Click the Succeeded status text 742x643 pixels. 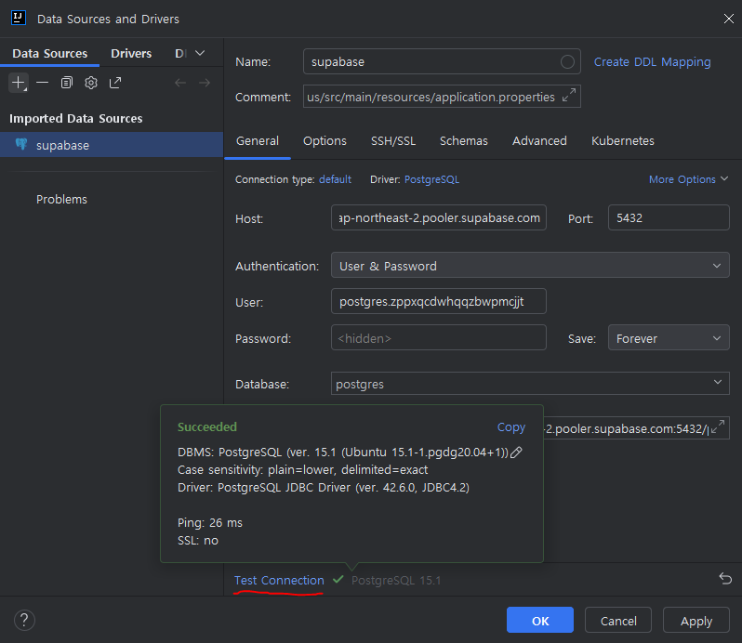(207, 426)
